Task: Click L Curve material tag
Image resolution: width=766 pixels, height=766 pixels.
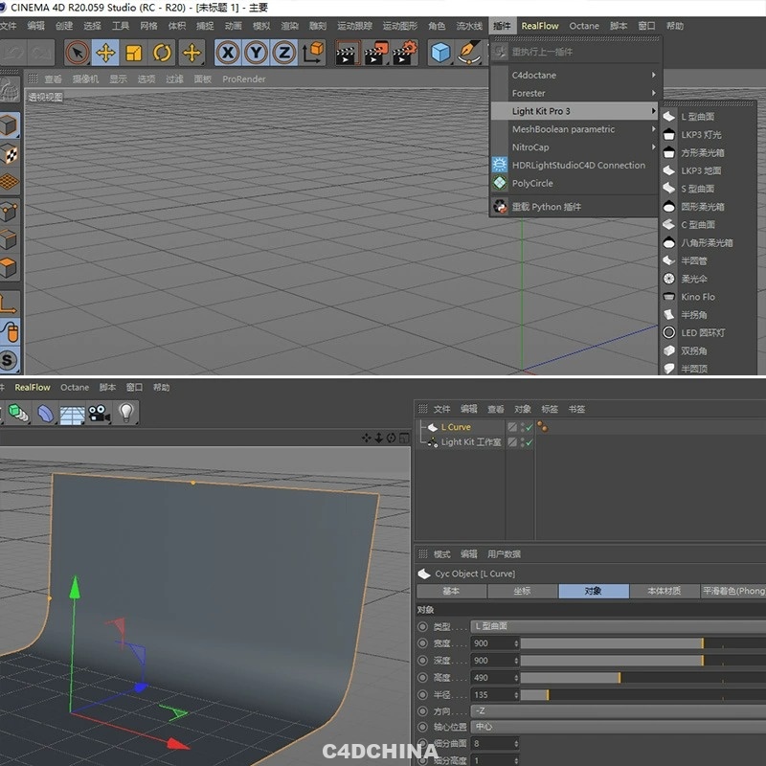Action: pyautogui.click(x=542, y=427)
